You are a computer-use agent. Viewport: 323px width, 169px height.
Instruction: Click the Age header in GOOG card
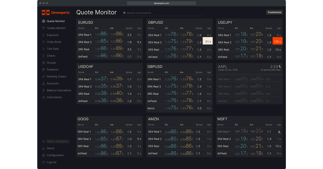pyautogui.click(x=139, y=125)
